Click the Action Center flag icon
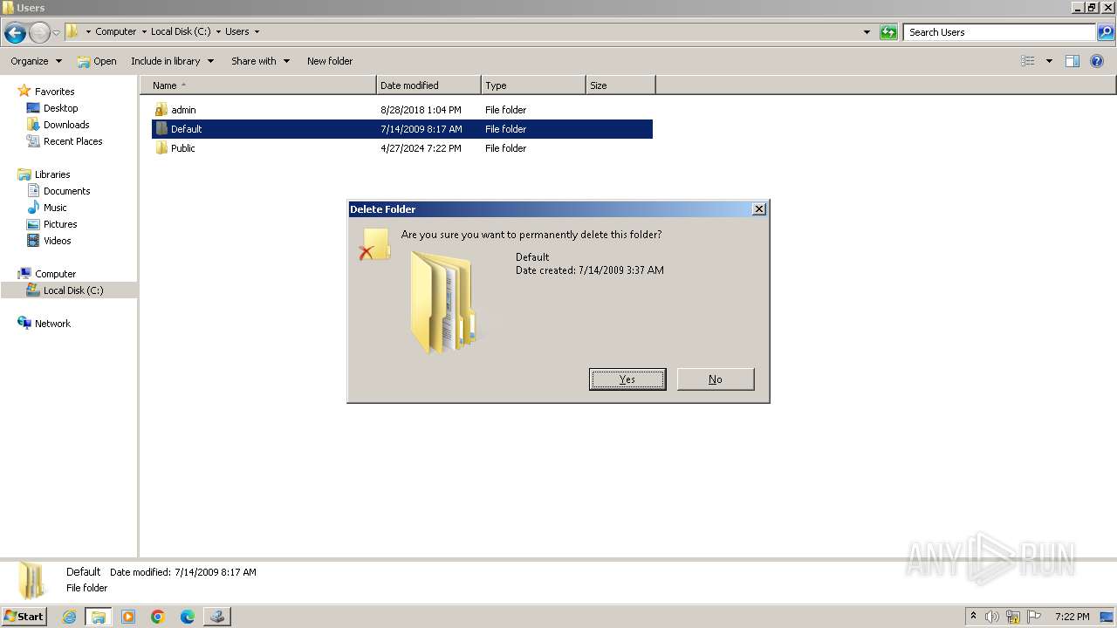 [1034, 617]
